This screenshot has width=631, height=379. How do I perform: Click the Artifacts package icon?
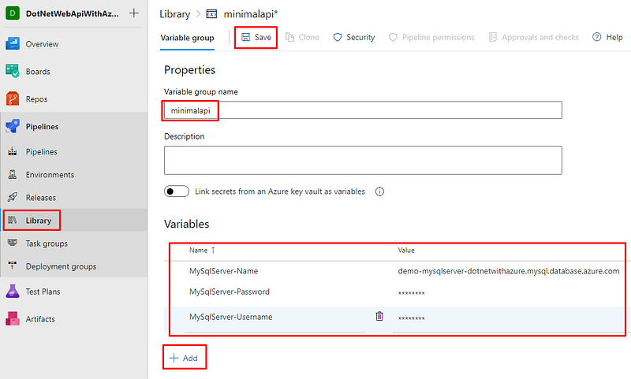pos(13,318)
